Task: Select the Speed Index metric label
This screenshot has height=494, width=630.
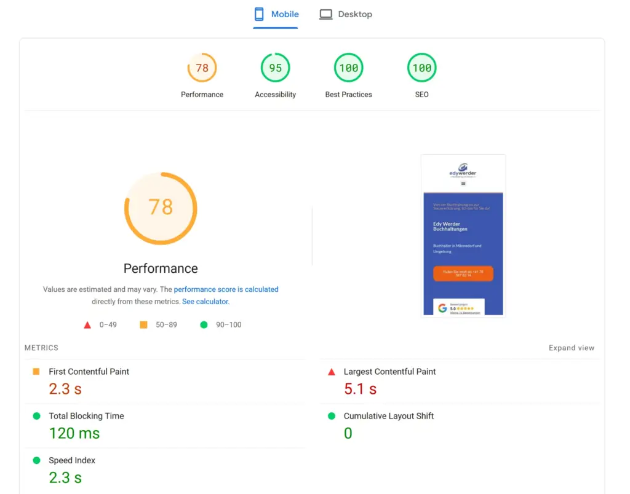Action: tap(72, 460)
